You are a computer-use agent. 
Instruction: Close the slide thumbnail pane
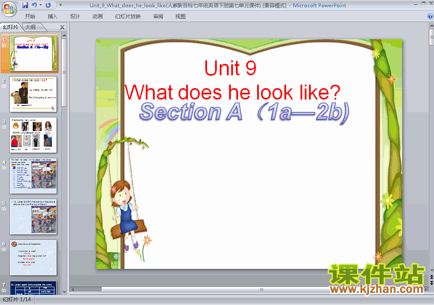62,27
